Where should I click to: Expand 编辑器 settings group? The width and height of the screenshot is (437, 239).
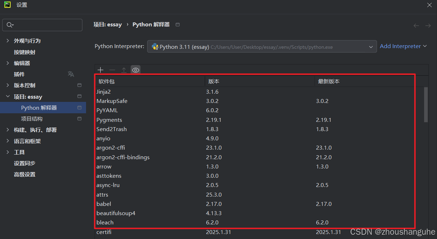7,63
